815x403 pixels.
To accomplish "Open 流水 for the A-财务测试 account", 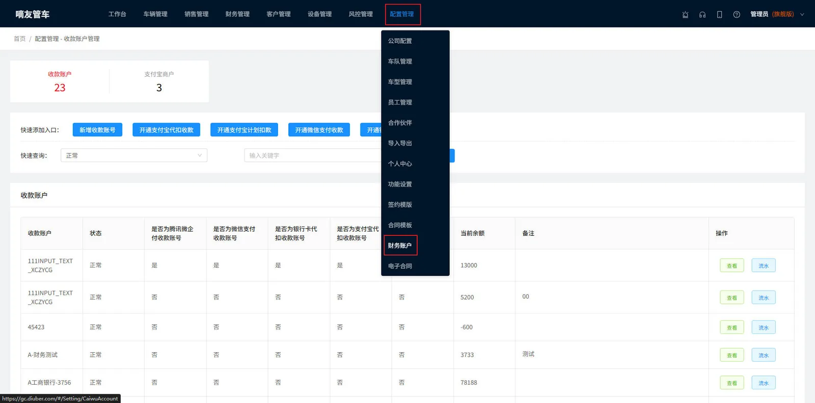I will pyautogui.click(x=764, y=355).
